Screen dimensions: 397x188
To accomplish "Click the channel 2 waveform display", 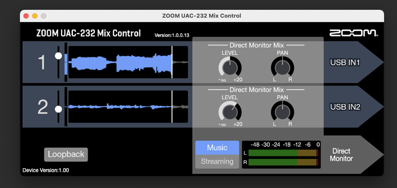I will [128, 107].
